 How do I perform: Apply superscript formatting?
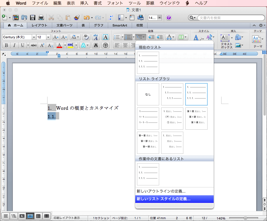click(42, 45)
